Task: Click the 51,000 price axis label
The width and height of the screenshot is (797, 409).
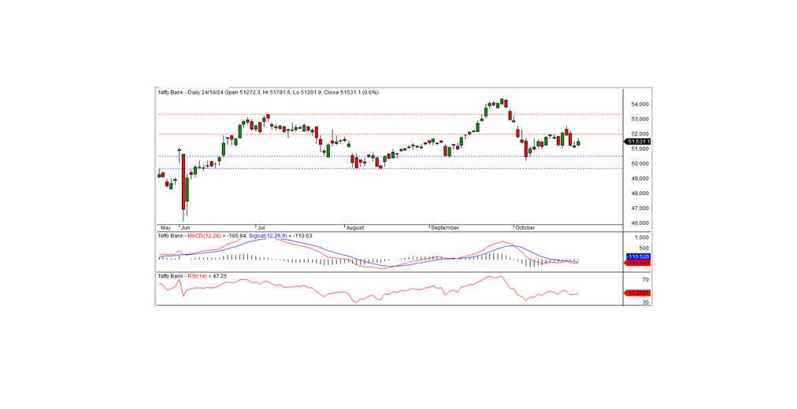Action: tap(639, 149)
